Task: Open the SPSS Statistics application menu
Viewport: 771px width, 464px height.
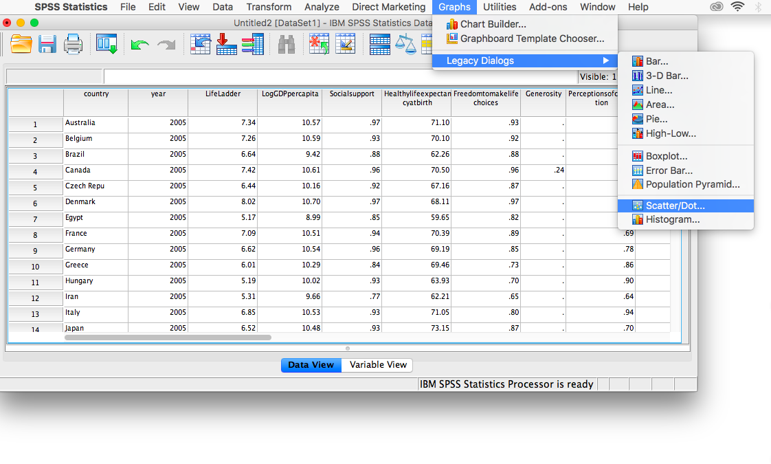Action: pyautogui.click(x=71, y=7)
